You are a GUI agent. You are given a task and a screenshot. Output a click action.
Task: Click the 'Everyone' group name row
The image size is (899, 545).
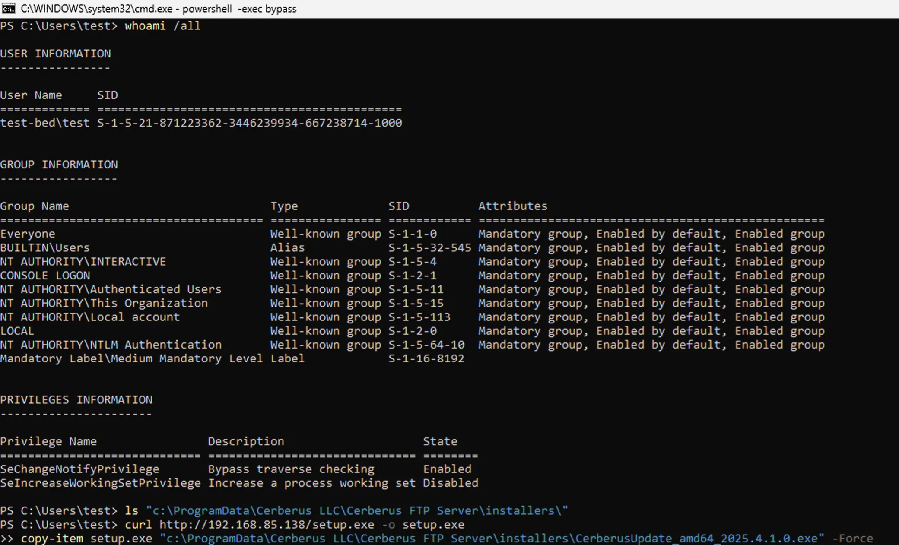(x=28, y=234)
